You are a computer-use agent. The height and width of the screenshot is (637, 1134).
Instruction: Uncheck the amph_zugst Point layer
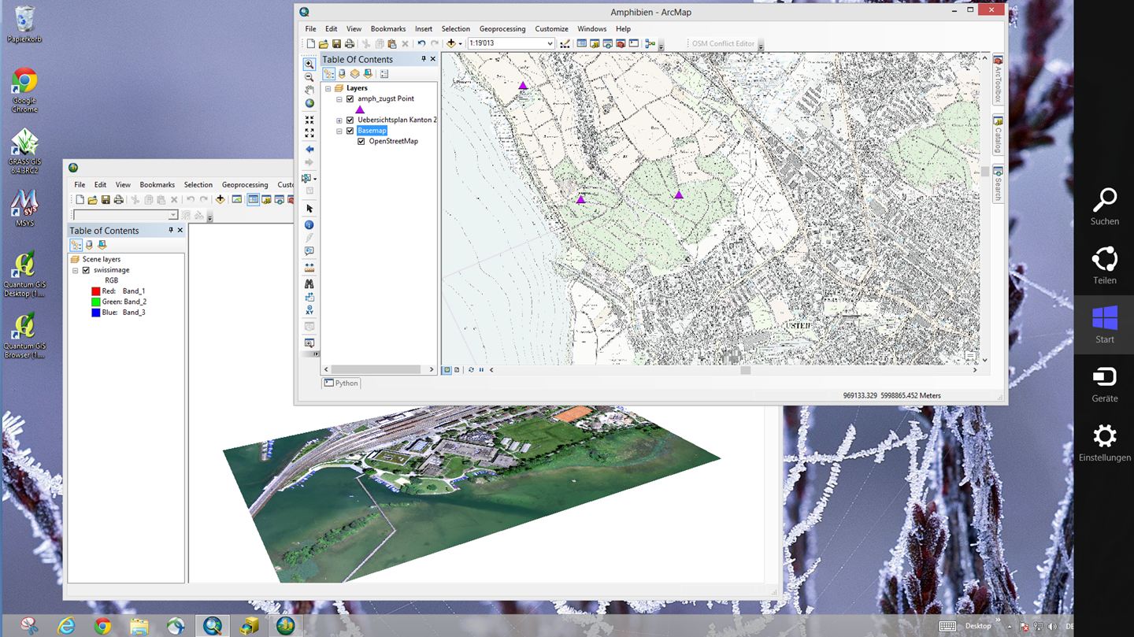click(350, 99)
